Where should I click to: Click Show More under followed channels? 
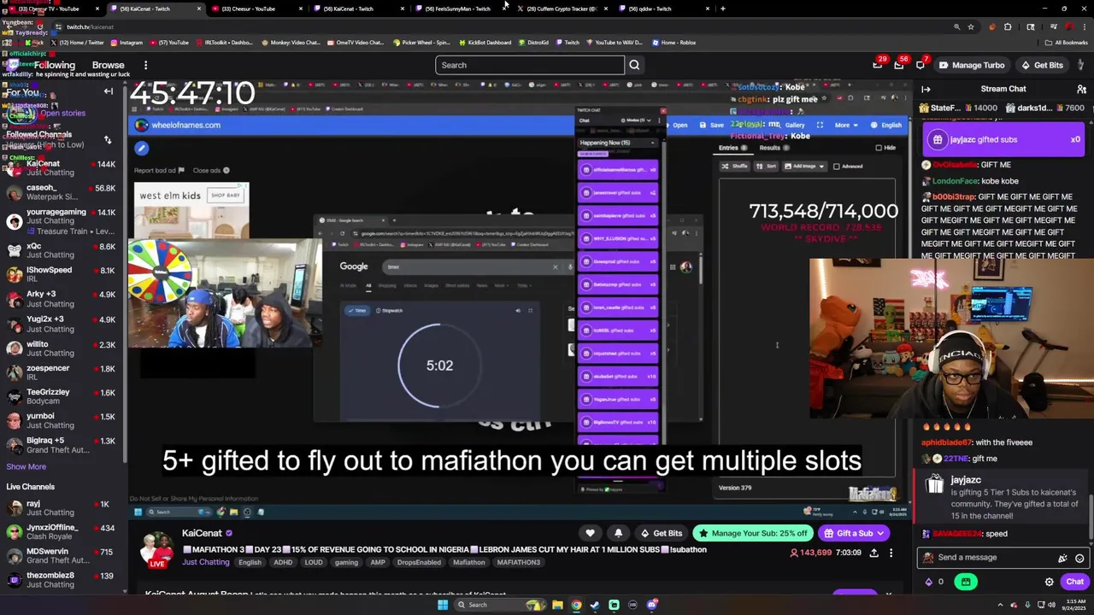click(x=26, y=466)
